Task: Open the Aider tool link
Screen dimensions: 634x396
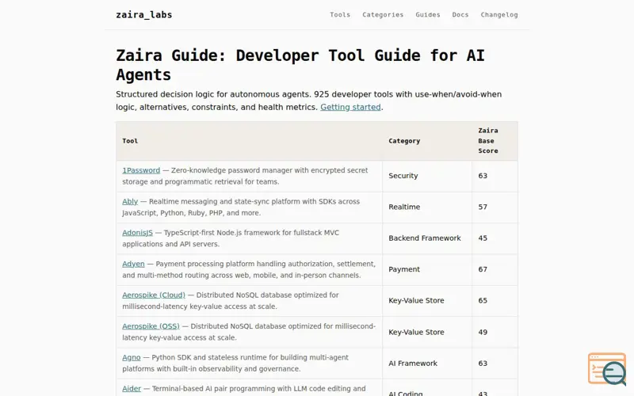Action: click(132, 388)
